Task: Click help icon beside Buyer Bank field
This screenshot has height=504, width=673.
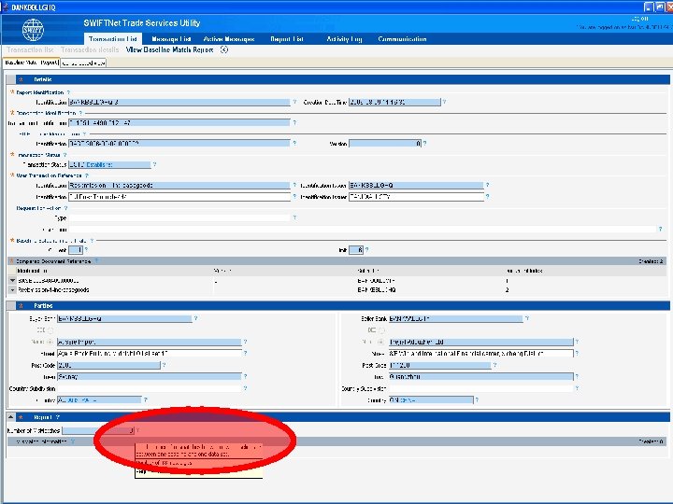Action: point(195,318)
